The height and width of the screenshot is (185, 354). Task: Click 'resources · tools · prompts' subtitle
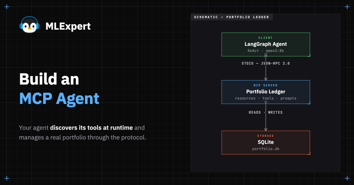(266, 98)
